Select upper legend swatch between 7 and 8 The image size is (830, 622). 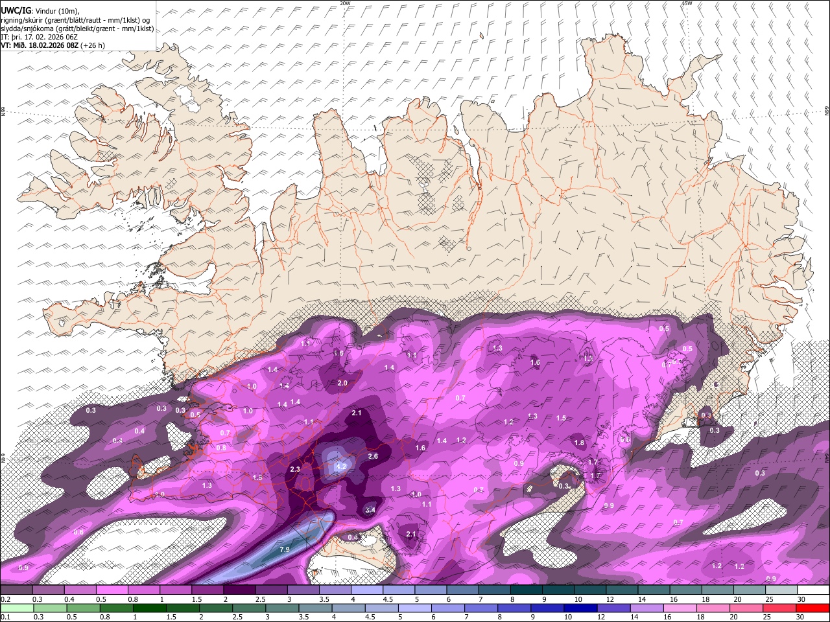click(x=494, y=590)
